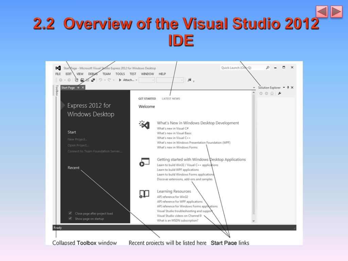This screenshot has height=261, width=348.
Task: Go to the previous slide arrow
Action: 322,12
